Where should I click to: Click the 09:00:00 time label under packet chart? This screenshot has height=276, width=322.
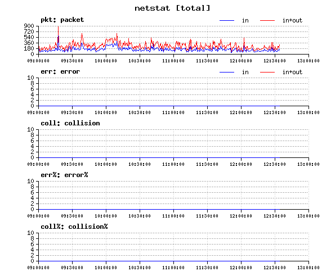point(38,61)
